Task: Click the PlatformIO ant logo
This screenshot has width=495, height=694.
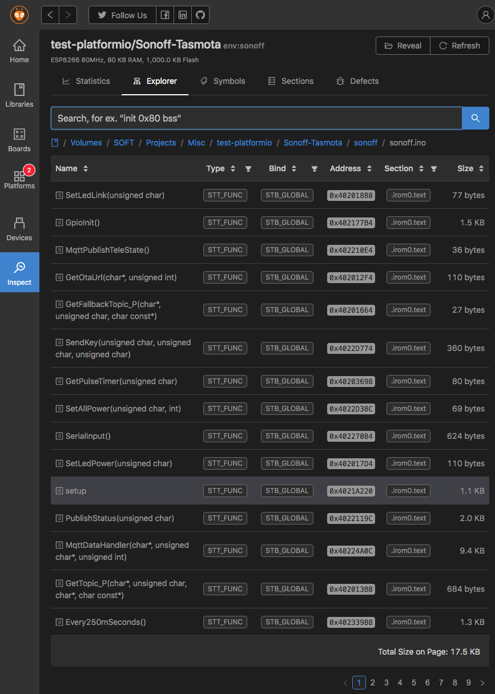Action: pyautogui.click(x=19, y=15)
